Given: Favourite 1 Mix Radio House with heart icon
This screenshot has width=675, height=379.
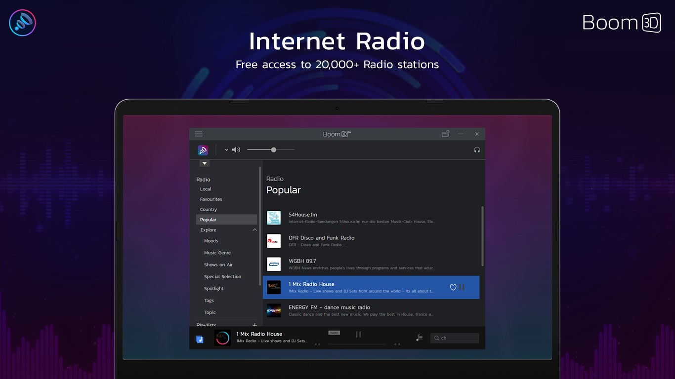Looking at the screenshot, I should tap(453, 287).
